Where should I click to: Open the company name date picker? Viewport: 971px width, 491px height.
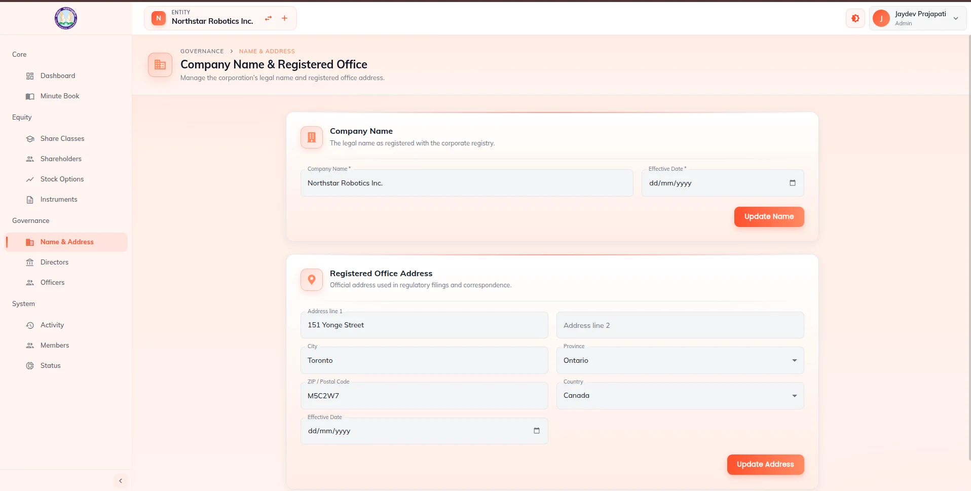tap(793, 183)
